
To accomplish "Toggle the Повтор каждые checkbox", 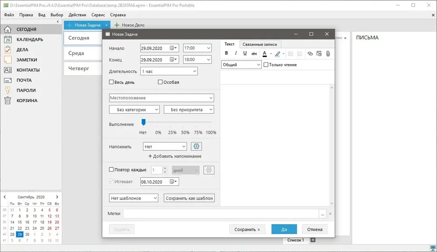I will (x=111, y=170).
